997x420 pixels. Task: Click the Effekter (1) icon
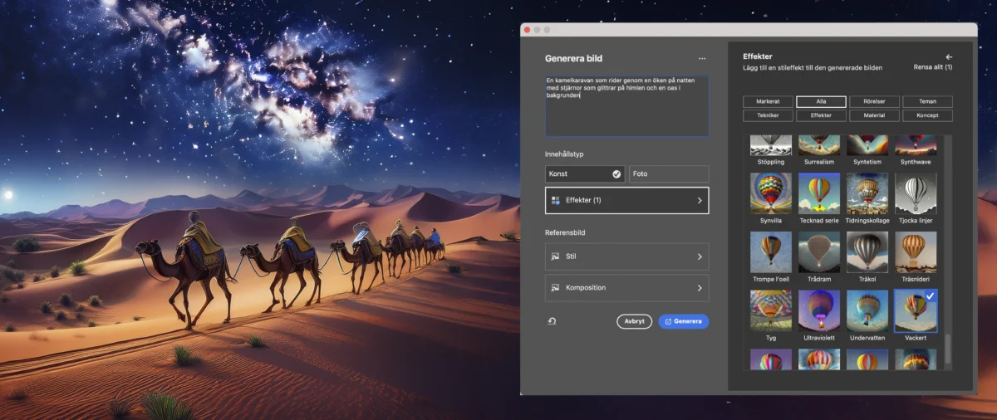coord(555,200)
